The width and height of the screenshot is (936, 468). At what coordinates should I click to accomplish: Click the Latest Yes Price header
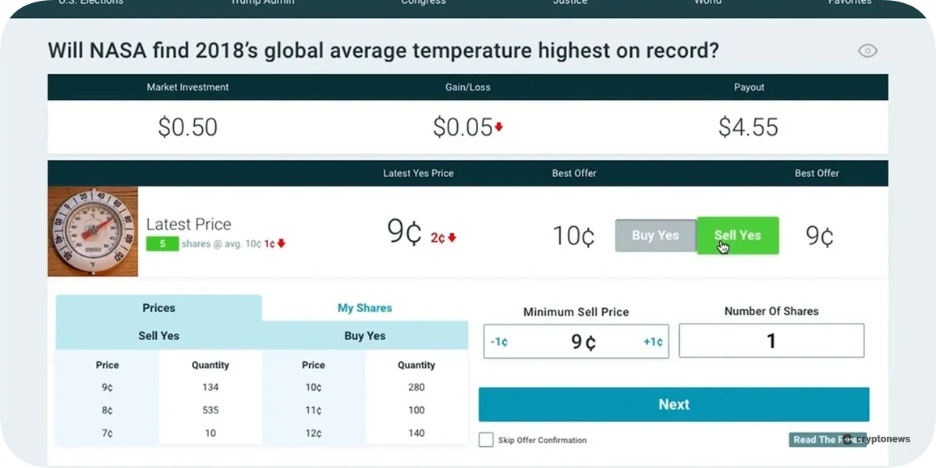(x=418, y=173)
